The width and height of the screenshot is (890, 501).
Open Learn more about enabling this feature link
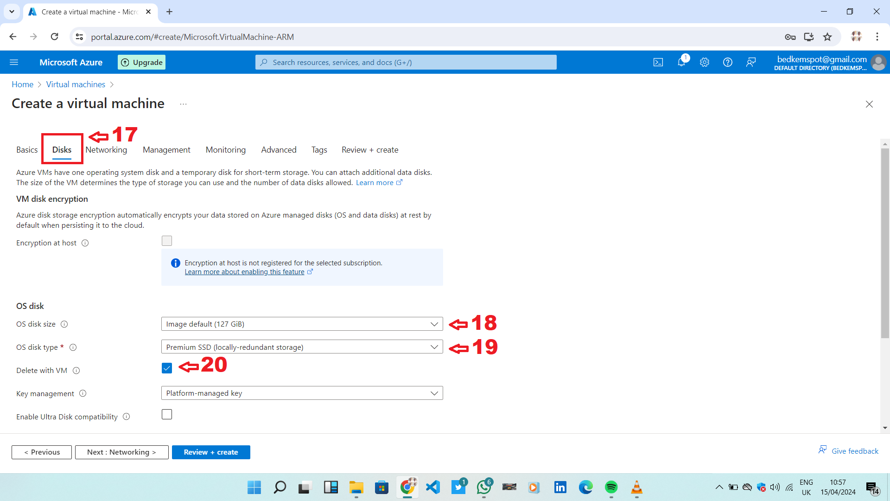click(244, 272)
